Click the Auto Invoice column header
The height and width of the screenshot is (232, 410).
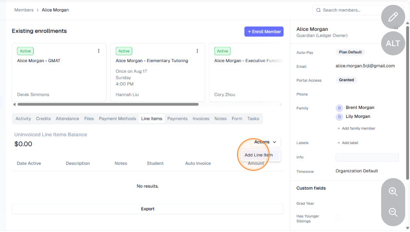[x=198, y=163]
